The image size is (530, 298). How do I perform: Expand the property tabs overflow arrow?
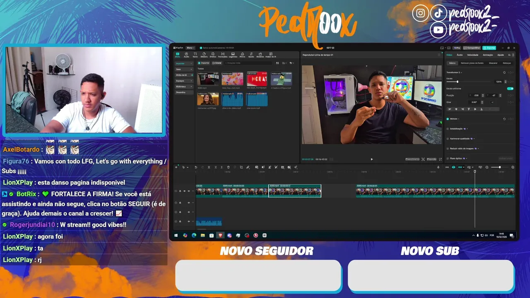tap(513, 55)
